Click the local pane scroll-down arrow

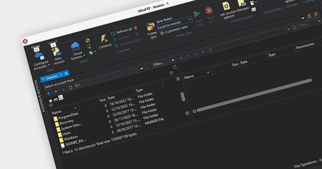(x=187, y=113)
